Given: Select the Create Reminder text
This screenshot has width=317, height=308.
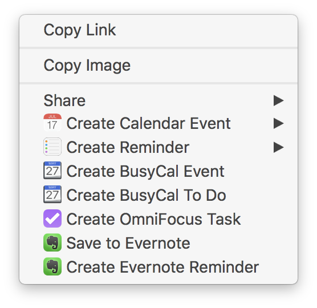Looking at the screenshot, I should click(x=128, y=147).
